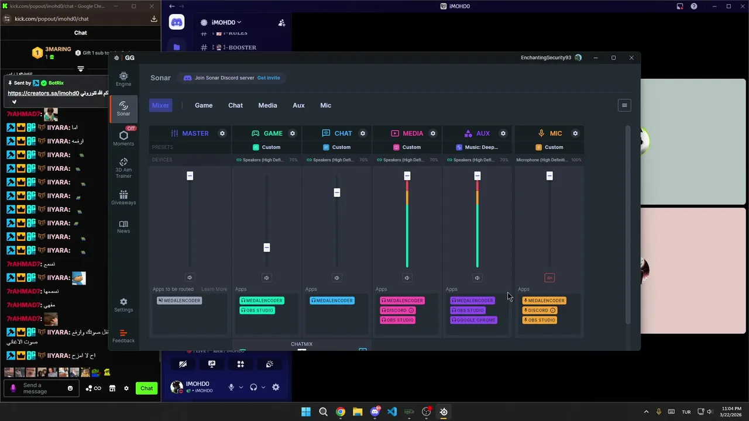Switch to the Game tab

point(204,105)
